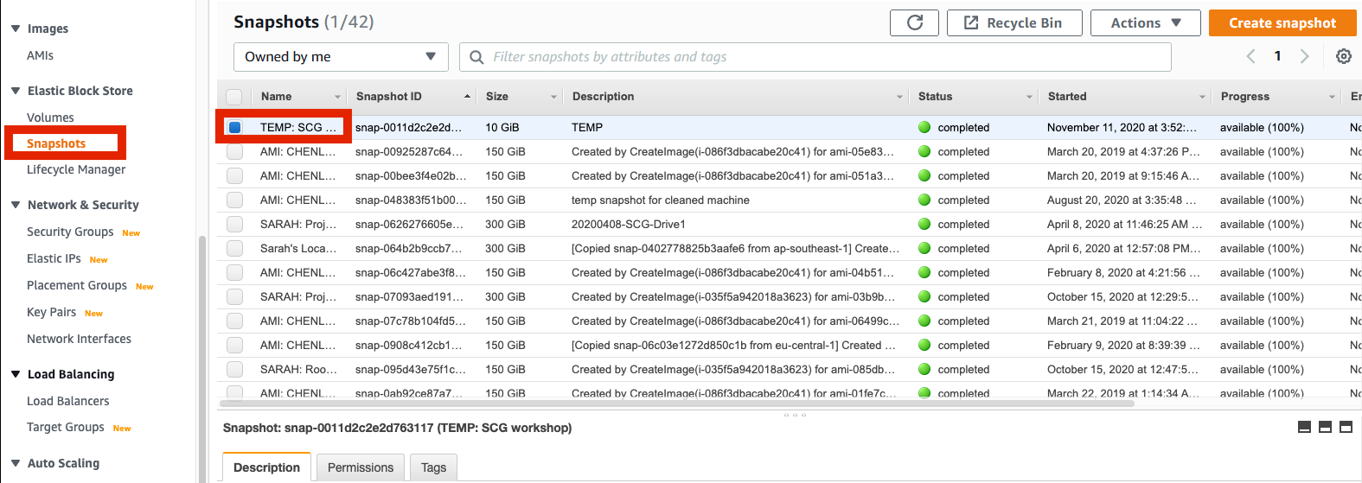
Task: Click Create snapshot button
Action: [1282, 23]
